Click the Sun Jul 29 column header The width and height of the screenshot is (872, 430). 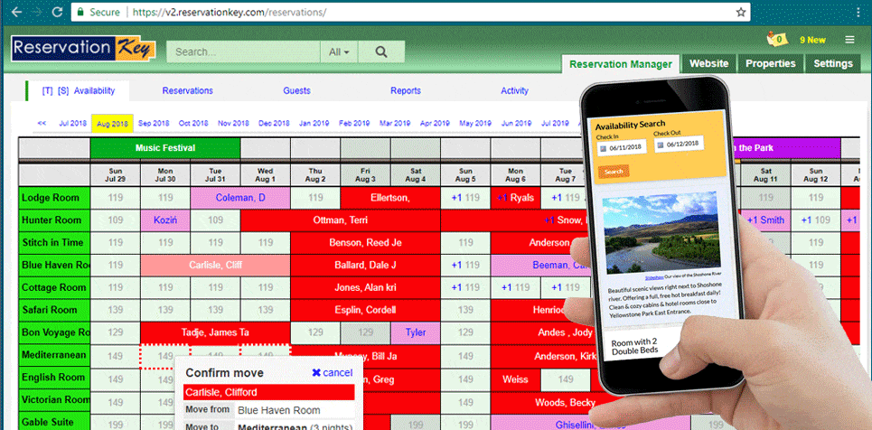coord(115,175)
